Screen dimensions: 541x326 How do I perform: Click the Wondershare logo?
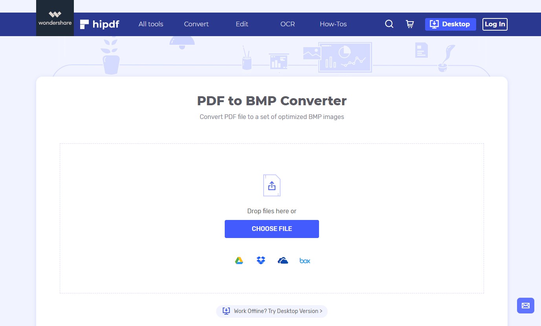(x=55, y=18)
